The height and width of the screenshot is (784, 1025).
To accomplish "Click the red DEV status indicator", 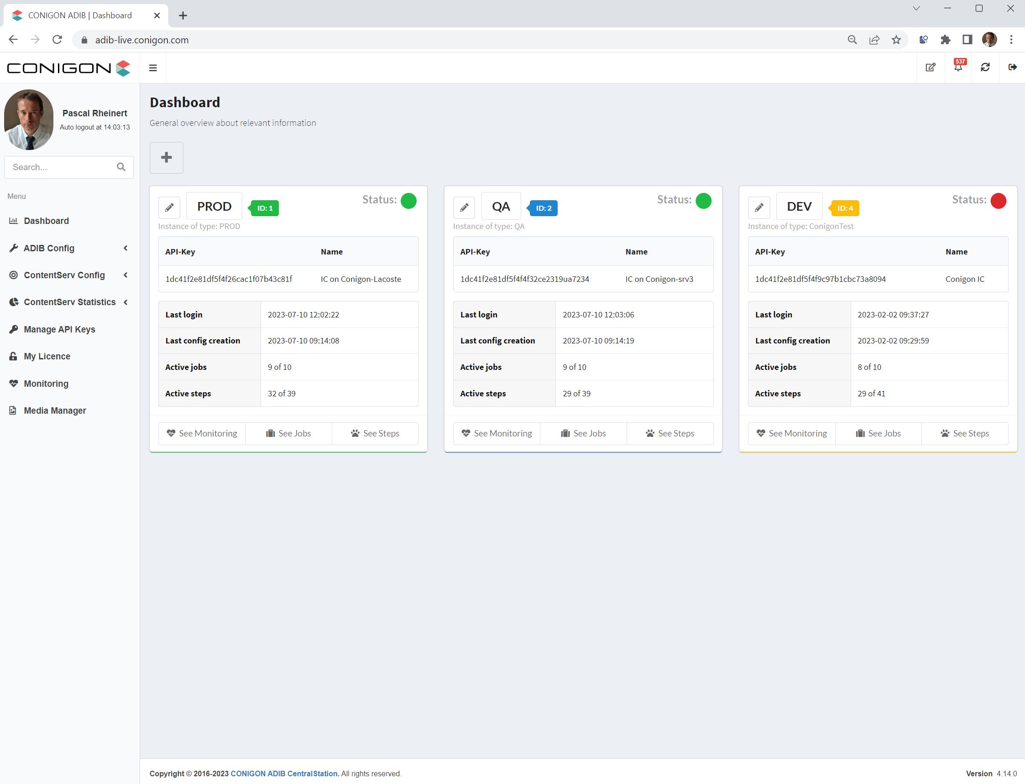I will coord(999,201).
